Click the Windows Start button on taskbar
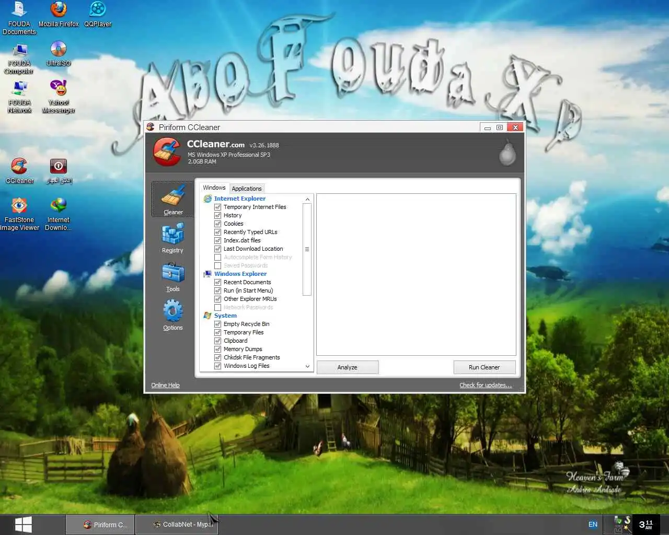 [x=23, y=525]
